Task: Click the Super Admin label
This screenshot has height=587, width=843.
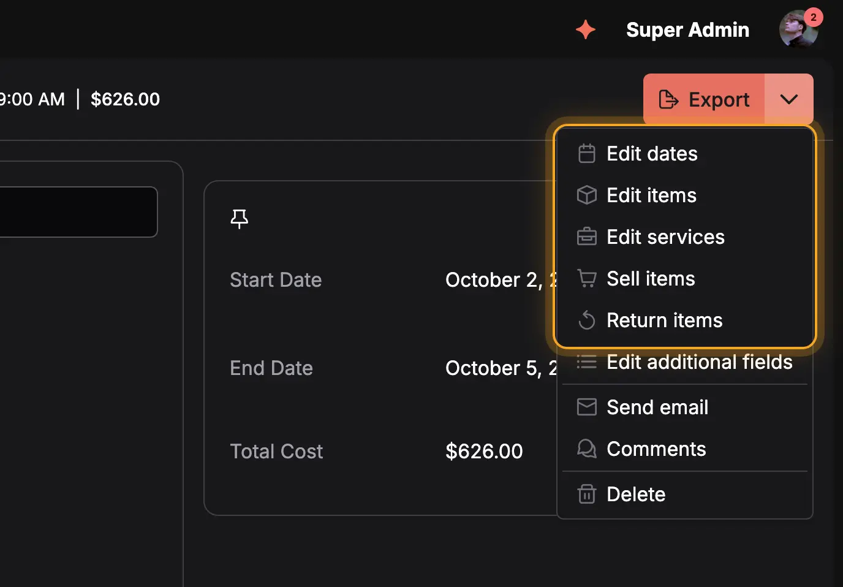Action: [687, 29]
